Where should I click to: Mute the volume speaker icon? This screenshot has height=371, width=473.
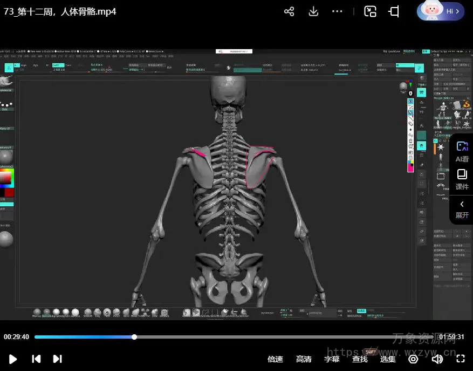point(437,359)
